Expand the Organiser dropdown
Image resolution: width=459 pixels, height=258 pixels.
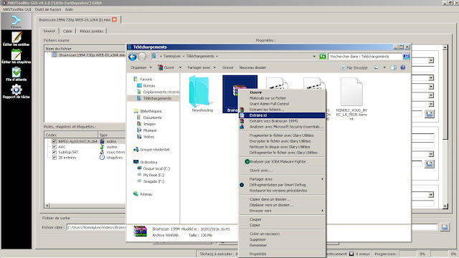(141, 67)
